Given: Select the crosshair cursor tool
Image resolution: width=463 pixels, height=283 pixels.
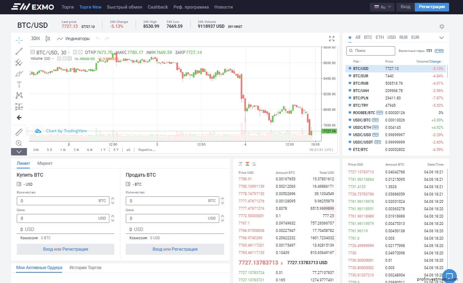Looking at the screenshot, I should click(x=19, y=40).
